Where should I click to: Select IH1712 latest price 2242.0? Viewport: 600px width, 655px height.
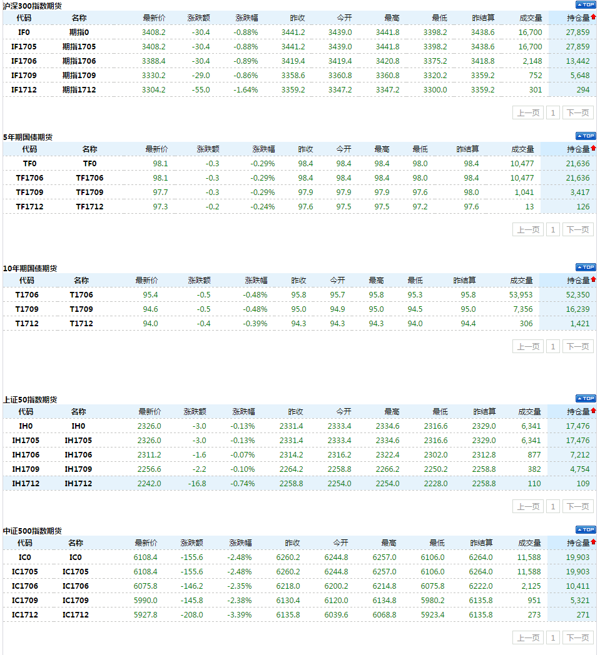click(x=150, y=484)
